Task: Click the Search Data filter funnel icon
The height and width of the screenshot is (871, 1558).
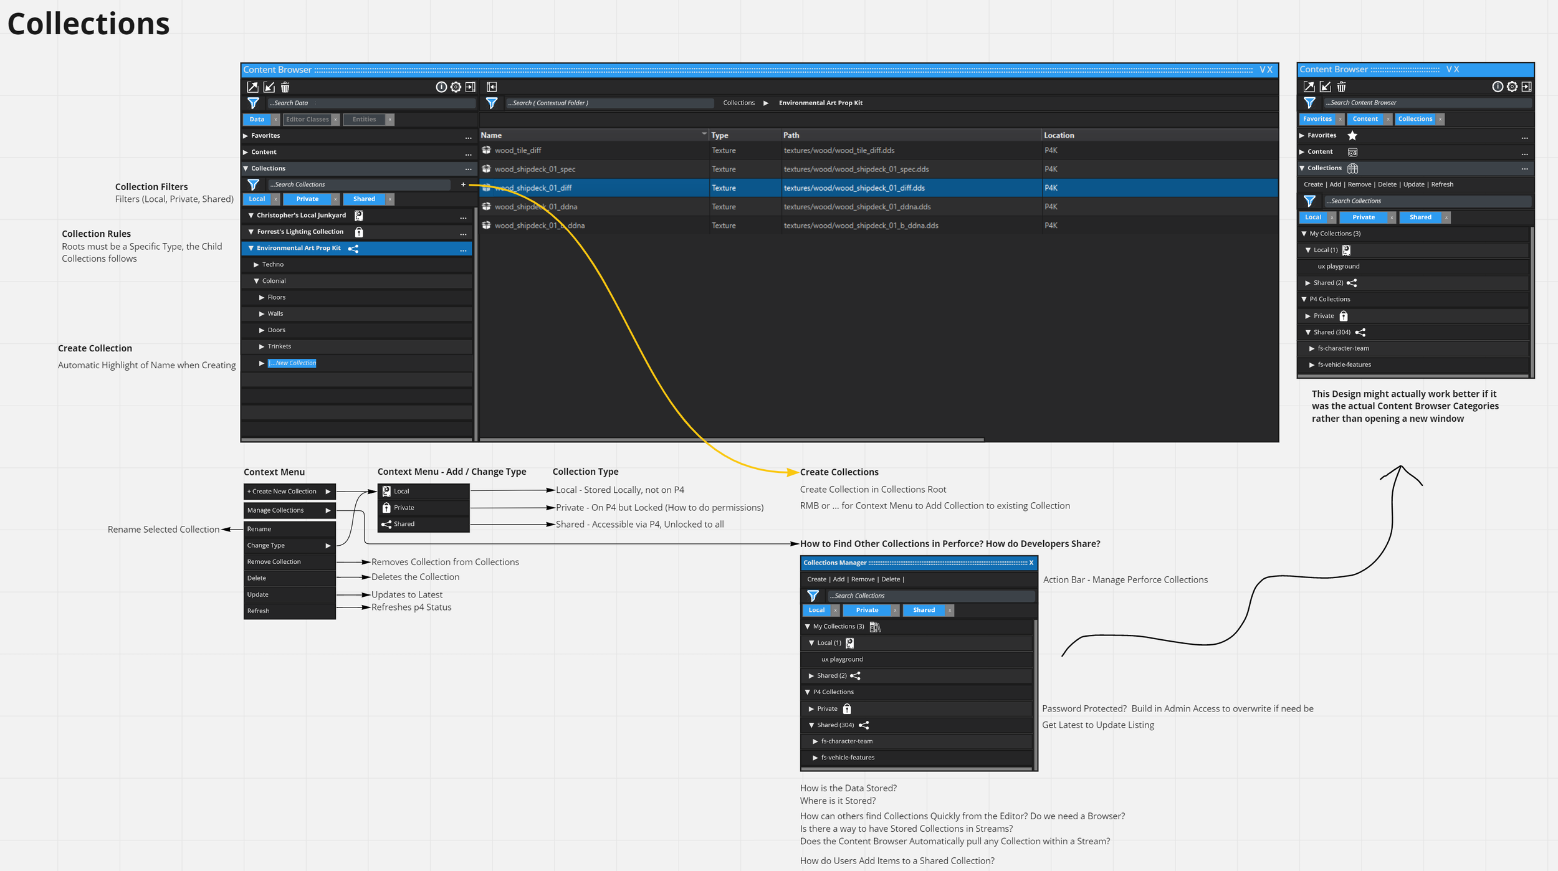Action: tap(253, 103)
